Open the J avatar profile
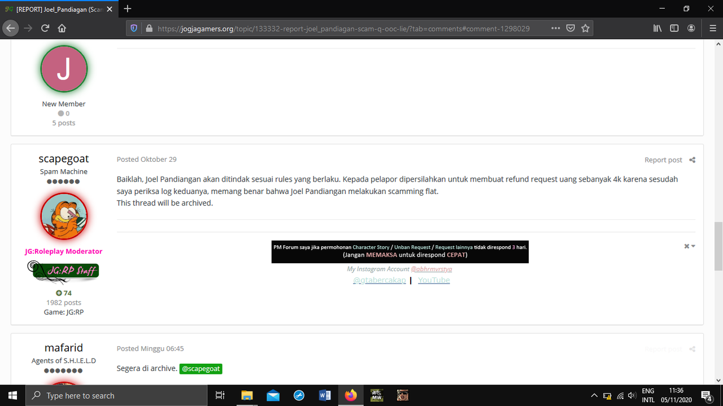 [64, 69]
